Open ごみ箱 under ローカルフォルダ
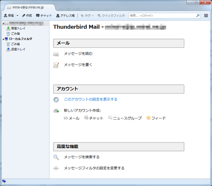Viewport: 212px width, 186px height. coord(13,44)
